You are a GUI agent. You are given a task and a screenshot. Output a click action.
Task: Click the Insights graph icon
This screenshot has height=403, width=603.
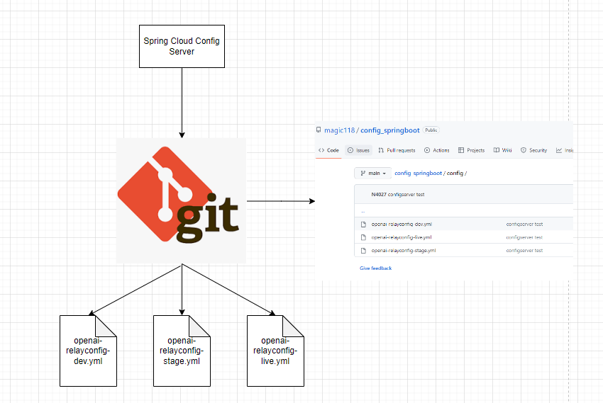pyautogui.click(x=559, y=150)
